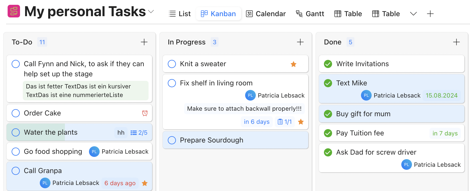This screenshot has width=470, height=191.
Task: Click the star on Call Granpa card
Action: point(145,183)
